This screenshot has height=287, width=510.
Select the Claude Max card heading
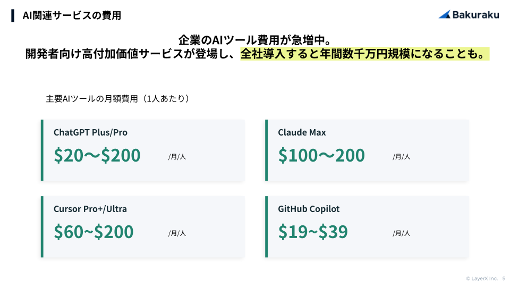pyautogui.click(x=302, y=132)
